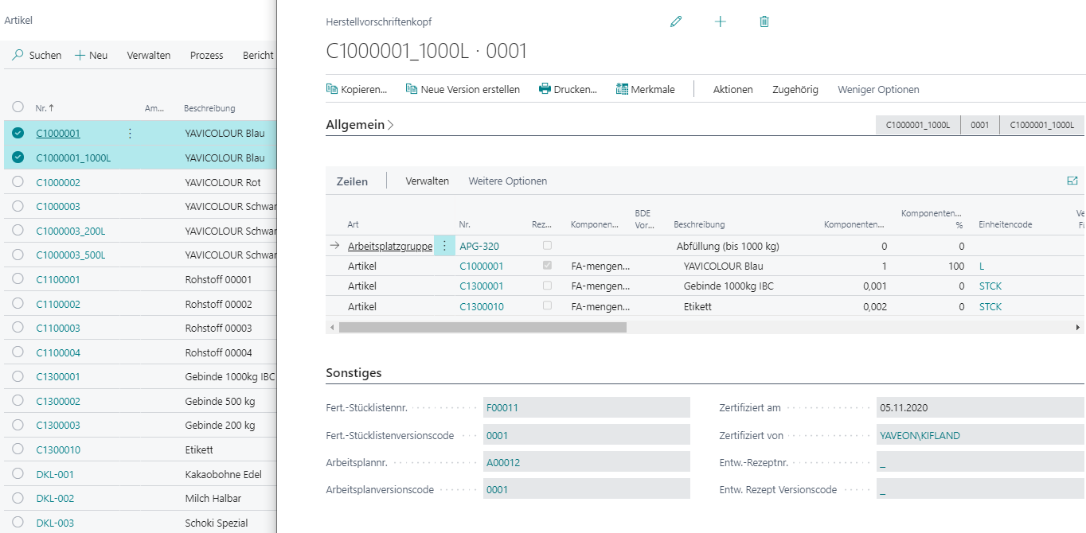This screenshot has height=533, width=1086.
Task: Click Neue Version erstellen
Action: (463, 89)
